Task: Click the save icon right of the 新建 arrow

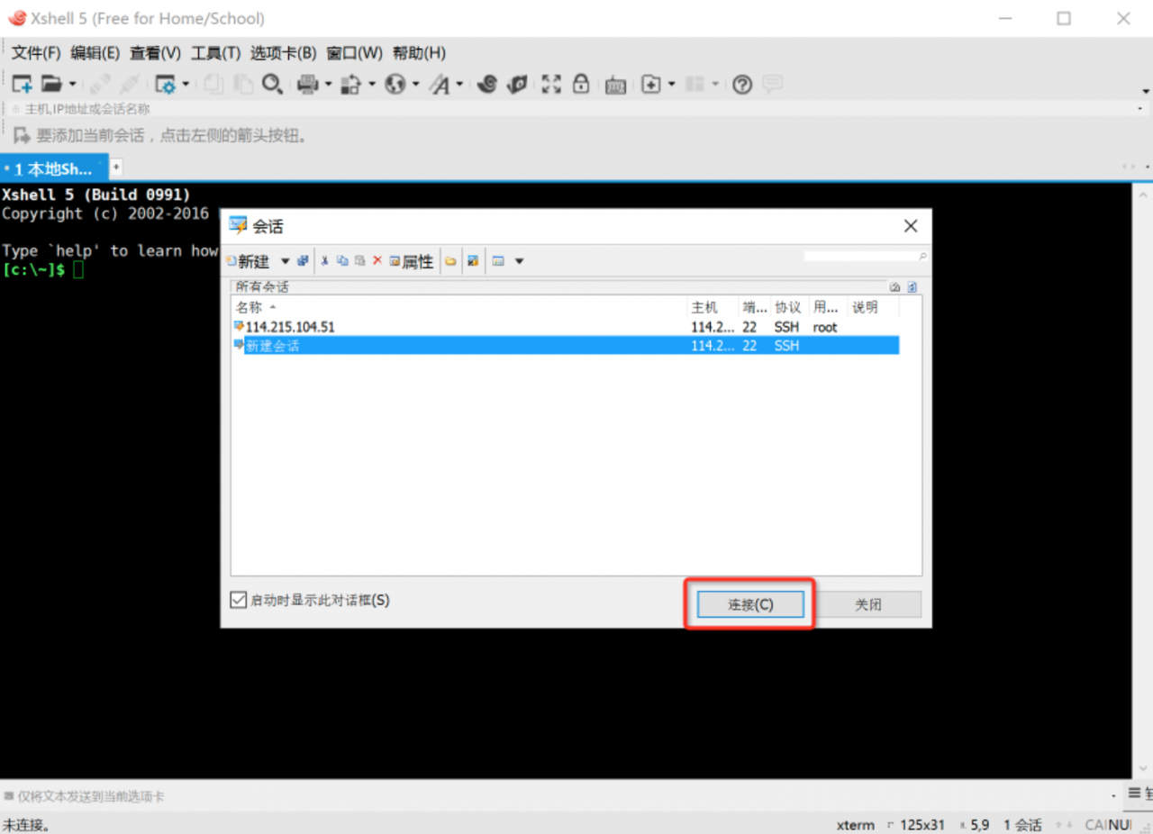Action: (x=303, y=261)
